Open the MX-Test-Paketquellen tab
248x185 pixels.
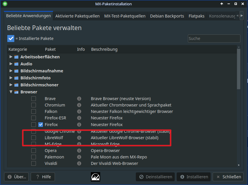click(x=125, y=16)
